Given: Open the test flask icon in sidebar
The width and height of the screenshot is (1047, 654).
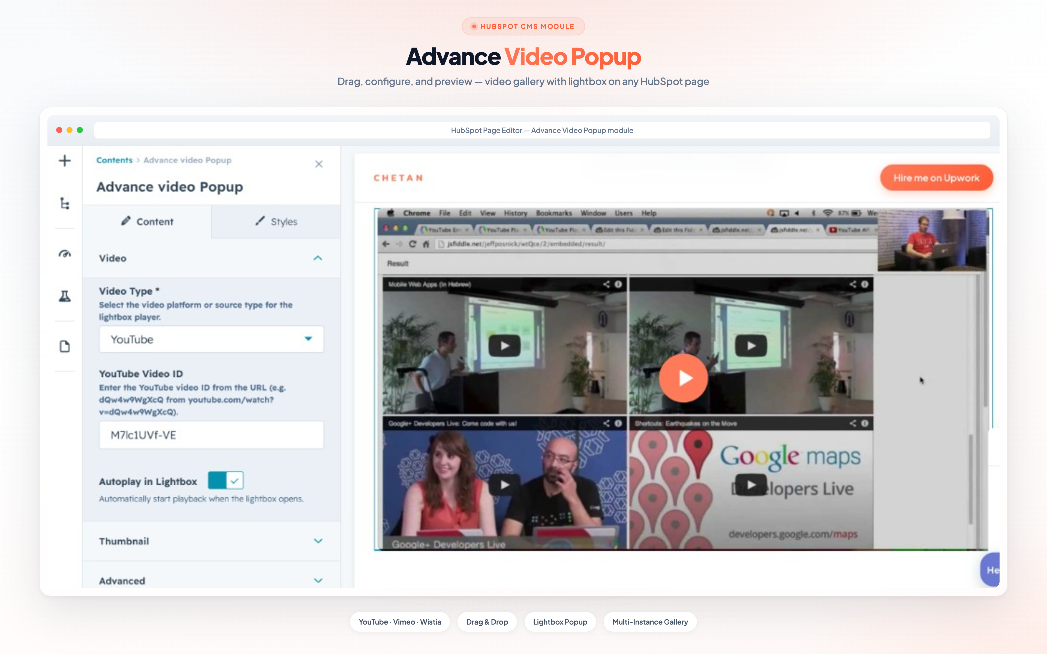Looking at the screenshot, I should coord(64,296).
